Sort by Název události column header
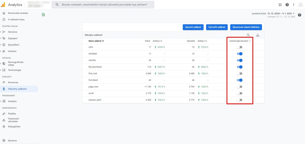The image size is (305, 144). (x=96, y=41)
